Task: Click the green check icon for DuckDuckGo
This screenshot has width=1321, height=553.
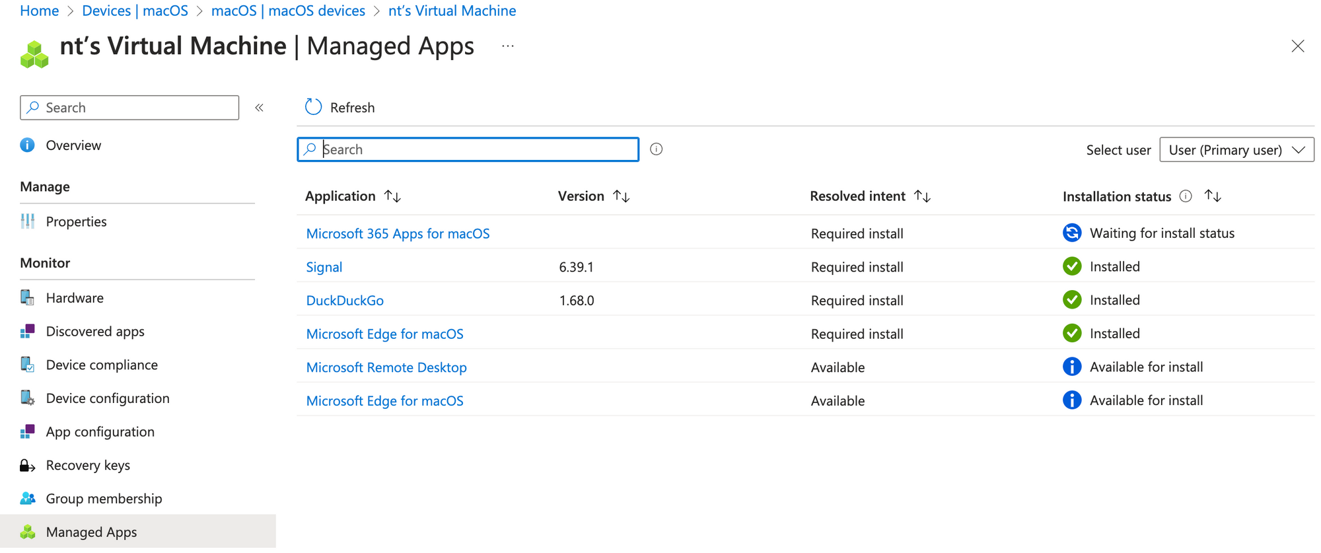Action: point(1072,299)
